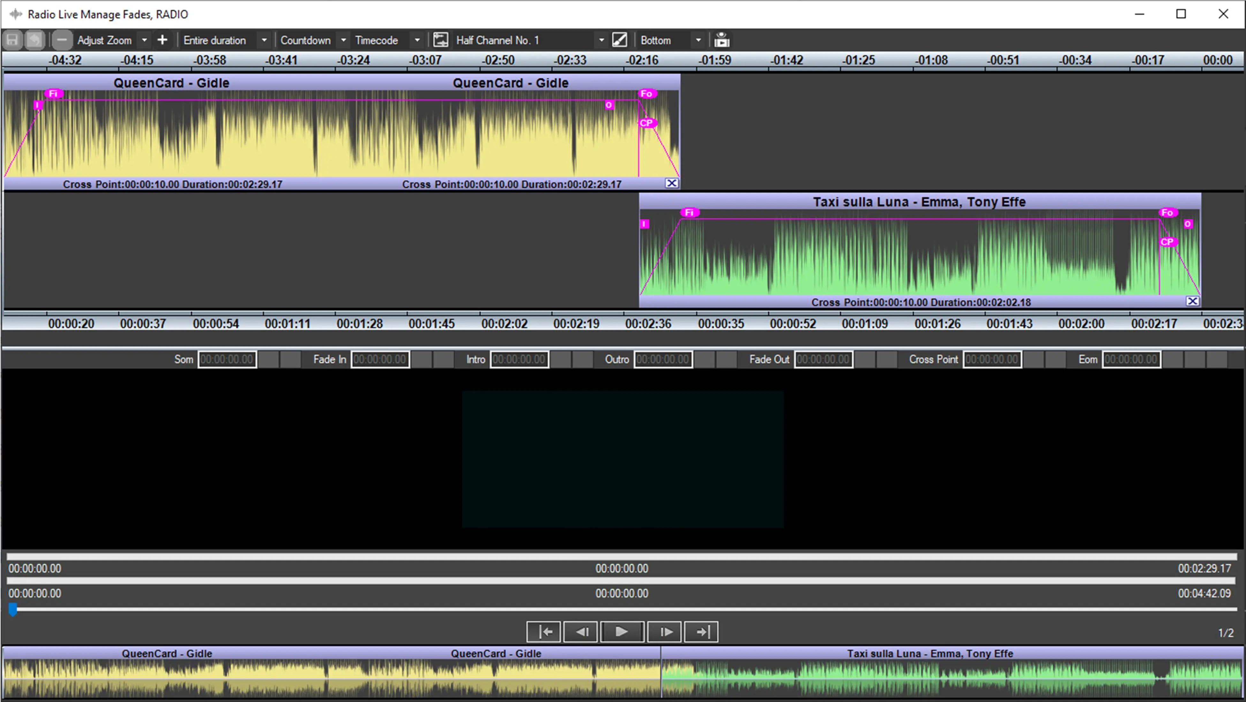Click the video preview icon at toolbar end
The height and width of the screenshot is (702, 1246).
click(722, 40)
